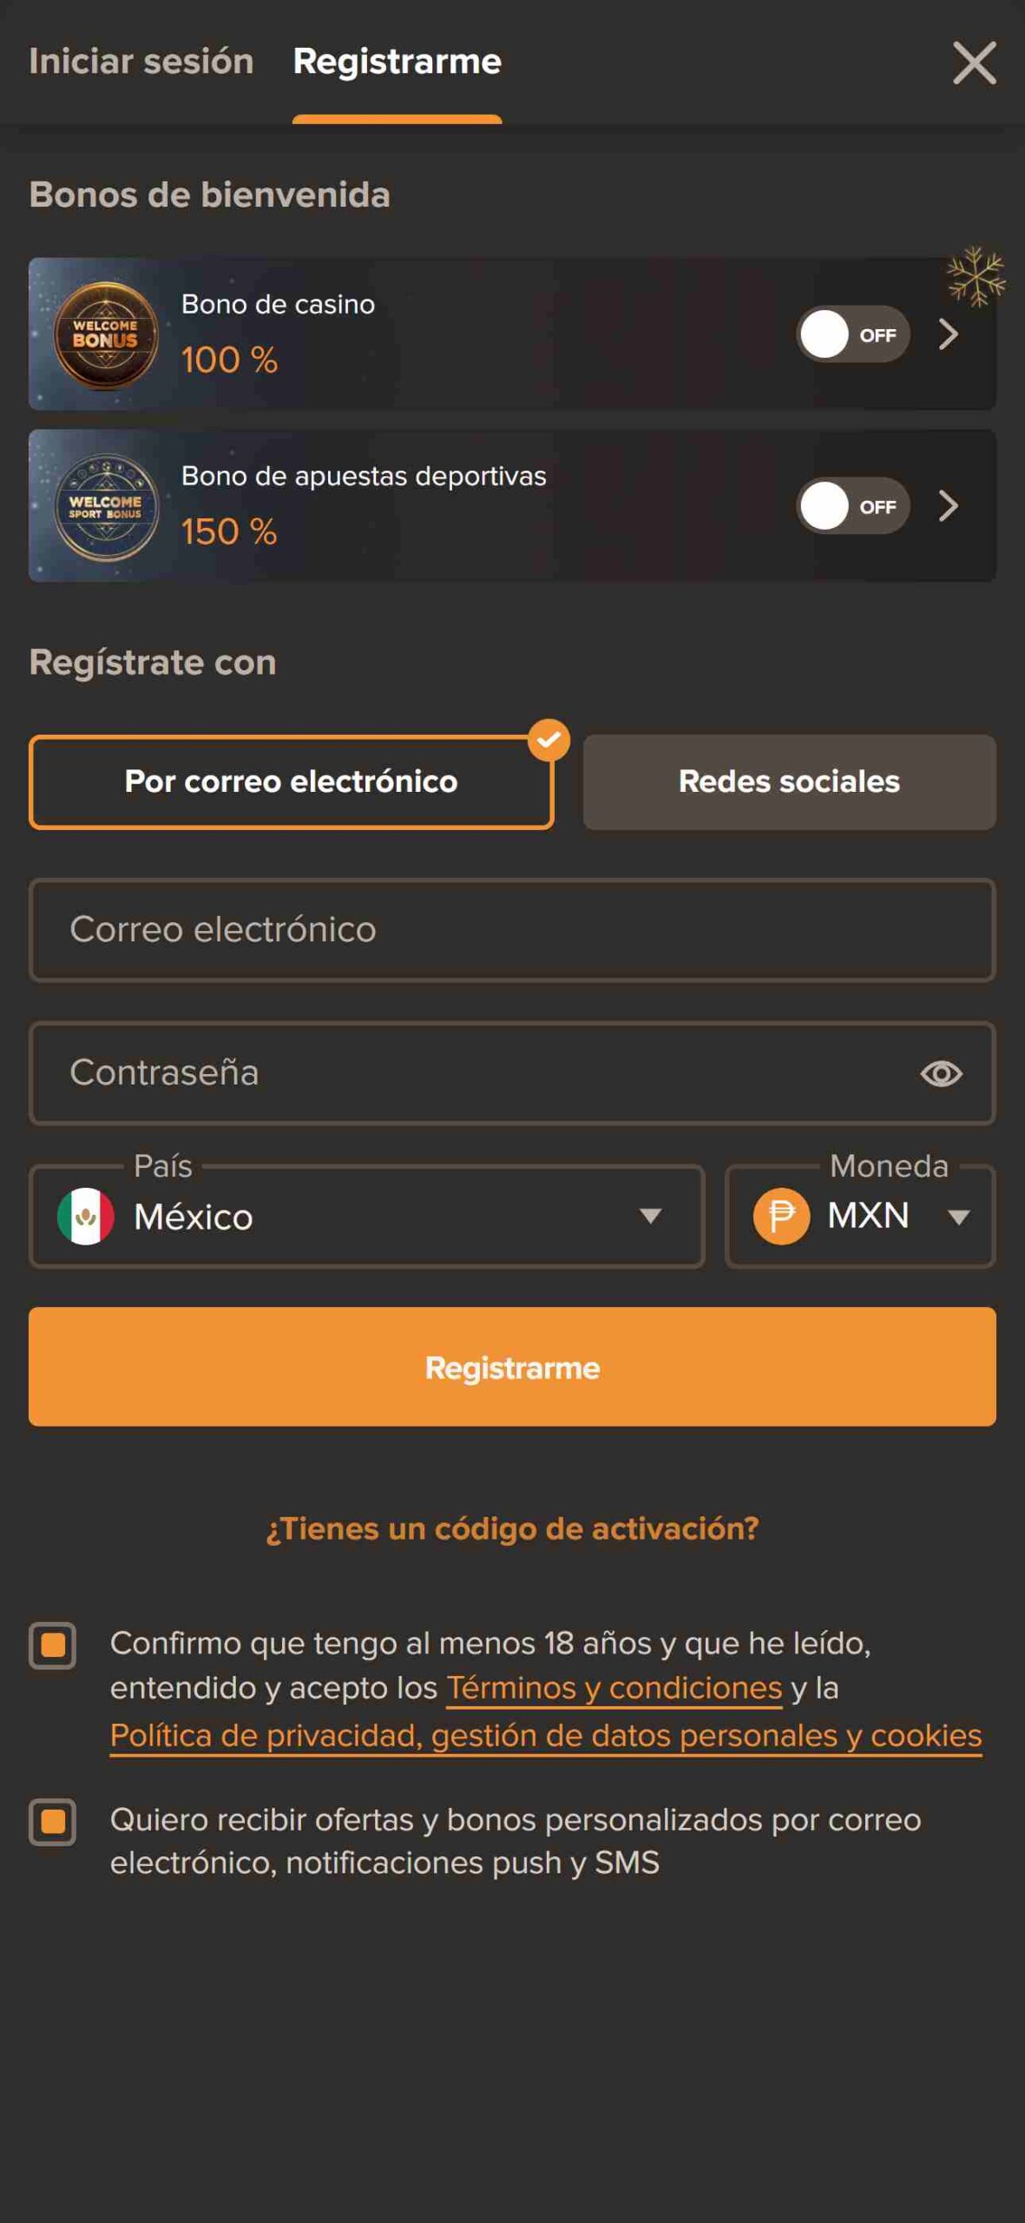Open the País country dropdown
Screen dimensions: 1025x2223
click(x=366, y=1216)
